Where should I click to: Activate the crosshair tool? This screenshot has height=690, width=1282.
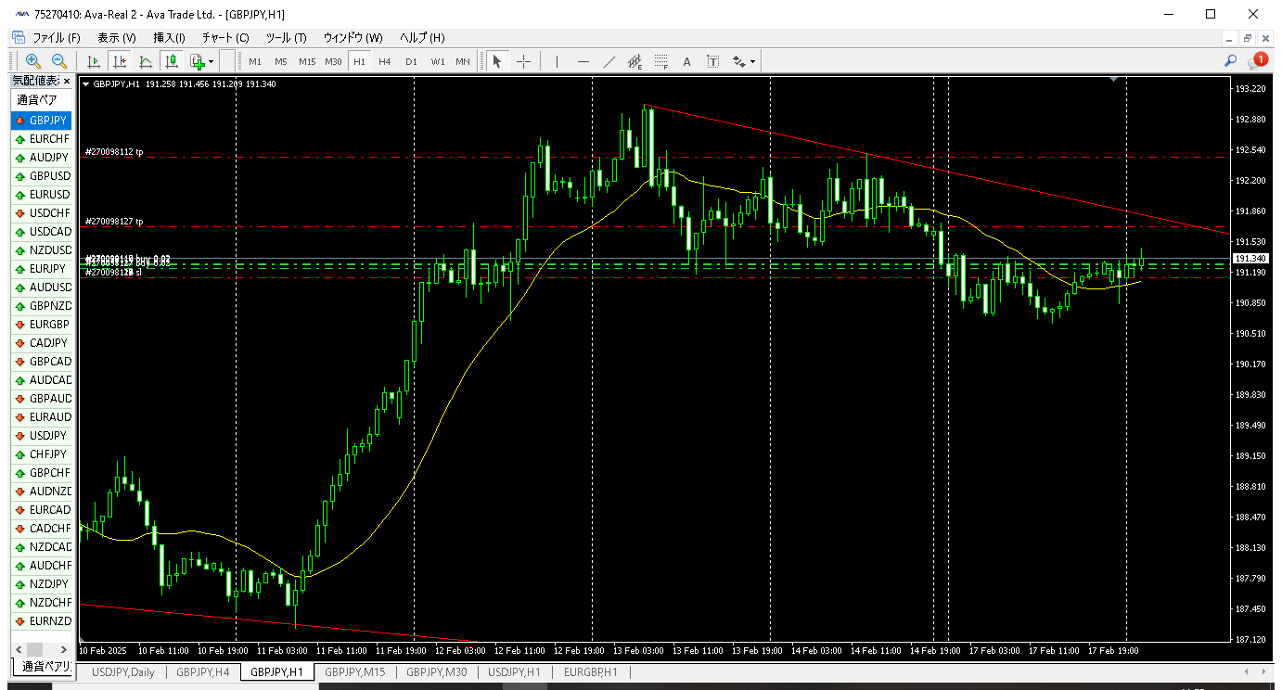click(x=523, y=61)
